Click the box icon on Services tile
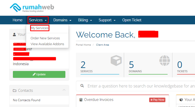Viewport: 195px width, 107px height. click(116, 61)
